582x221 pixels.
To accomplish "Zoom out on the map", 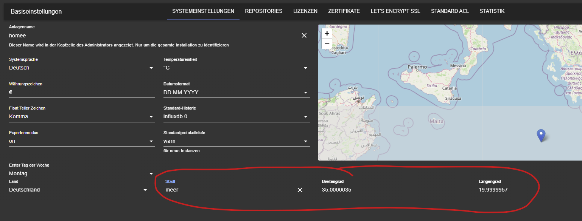I will click(327, 43).
